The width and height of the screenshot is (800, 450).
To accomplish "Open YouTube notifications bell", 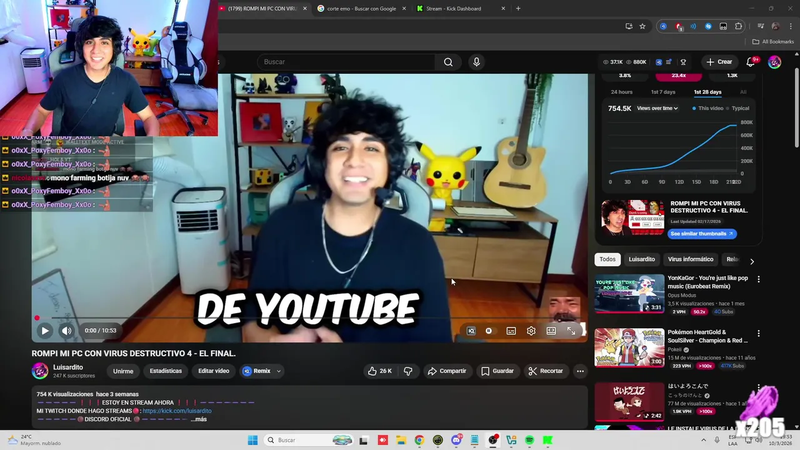I will coord(751,62).
